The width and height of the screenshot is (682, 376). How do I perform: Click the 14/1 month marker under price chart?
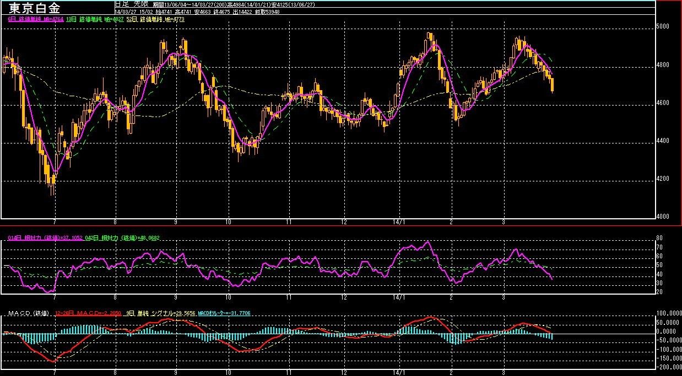399,221
